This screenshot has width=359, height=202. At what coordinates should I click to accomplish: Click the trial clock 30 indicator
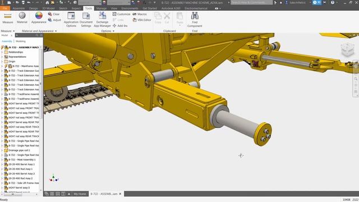tap(317, 2)
